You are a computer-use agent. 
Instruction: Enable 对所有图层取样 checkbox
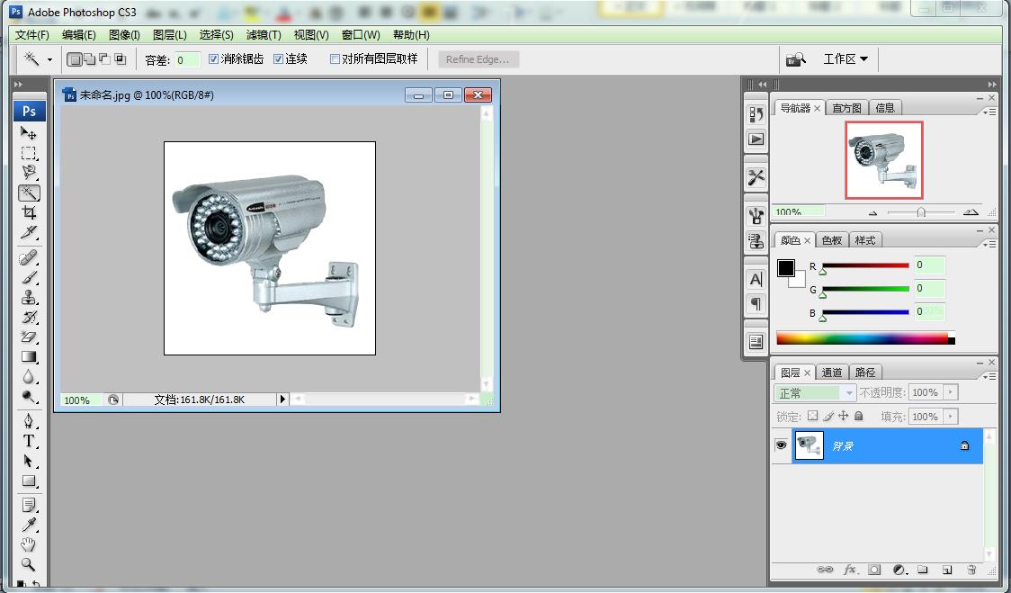(336, 59)
